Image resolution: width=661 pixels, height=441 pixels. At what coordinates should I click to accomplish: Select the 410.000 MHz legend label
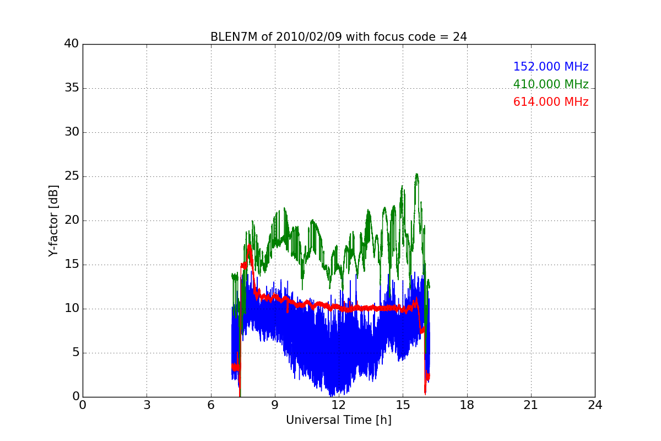pyautogui.click(x=551, y=84)
